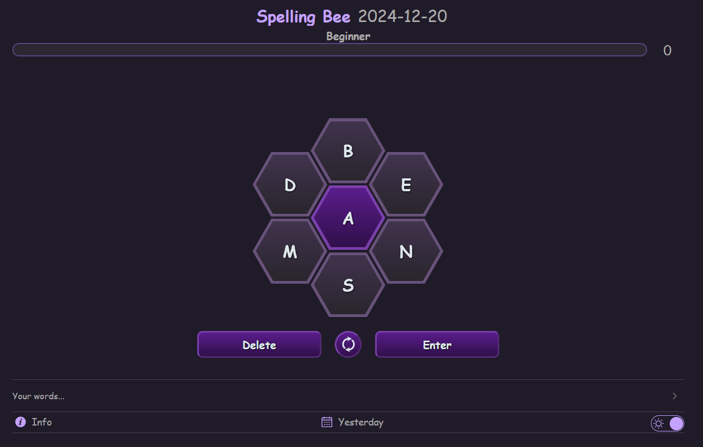Click the Spelling Bee title
Screen dimensions: 703x447
coord(303,17)
